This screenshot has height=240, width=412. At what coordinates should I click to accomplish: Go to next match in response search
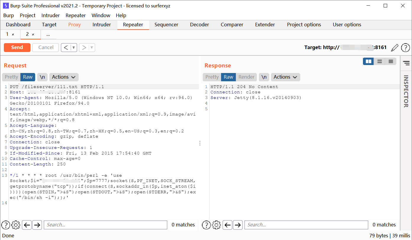[238, 225]
